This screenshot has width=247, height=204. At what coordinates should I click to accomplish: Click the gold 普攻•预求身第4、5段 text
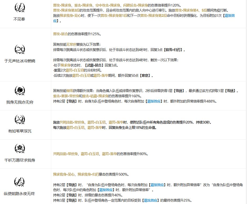[x=191, y=11]
